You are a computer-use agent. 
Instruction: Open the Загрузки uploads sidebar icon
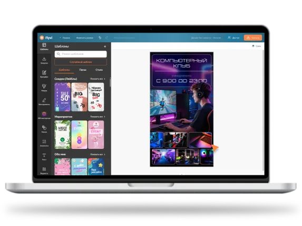44,60
